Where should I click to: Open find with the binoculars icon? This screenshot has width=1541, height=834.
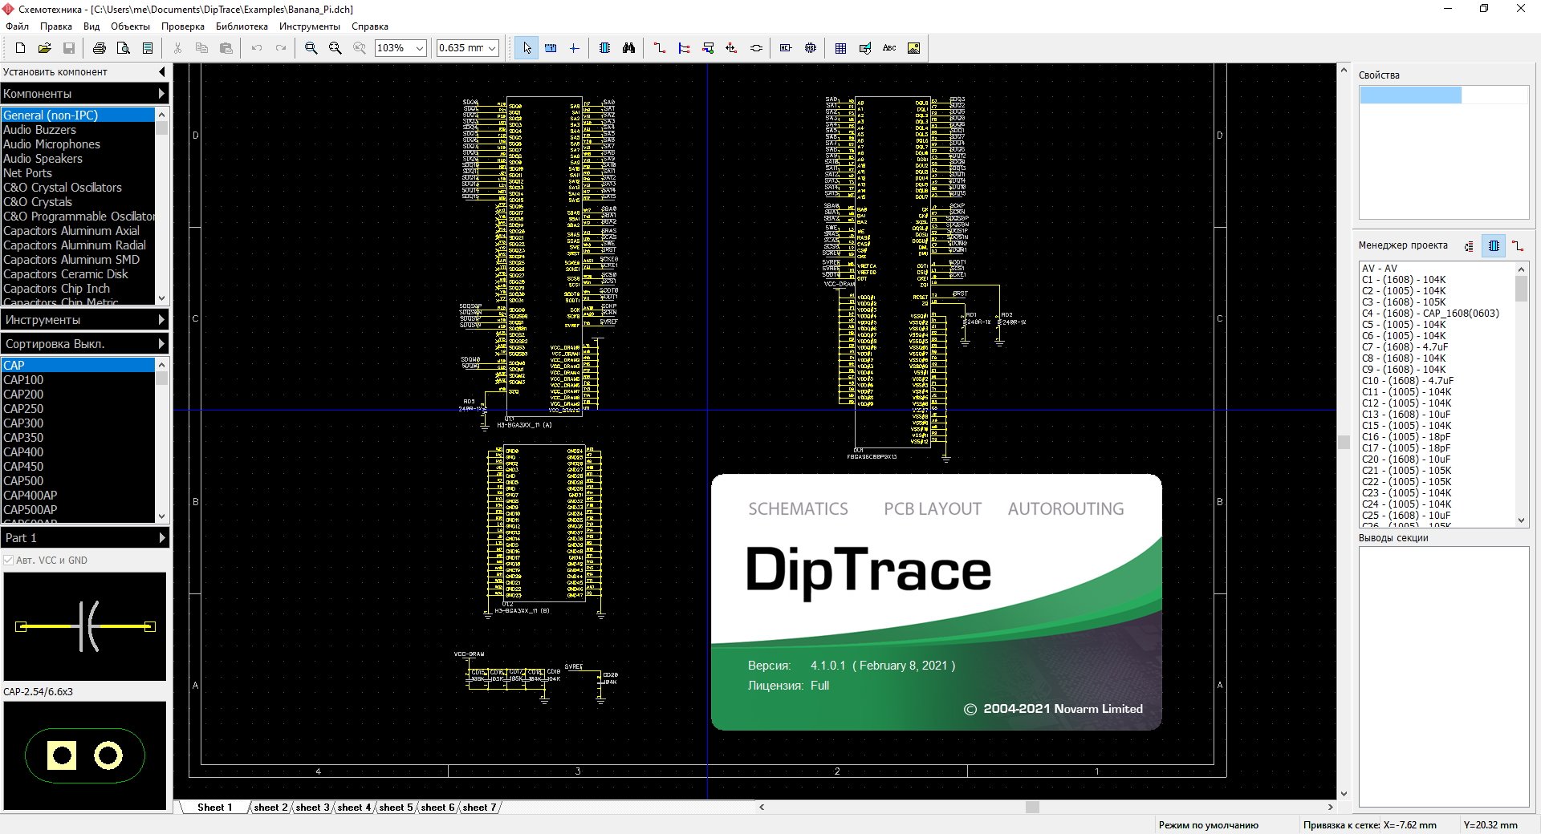pos(628,48)
